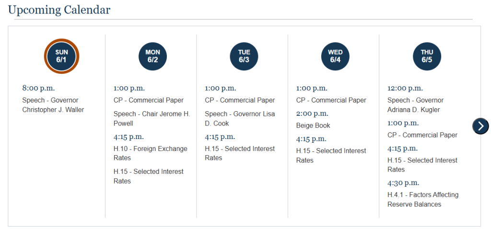Open H.10 - Foreign Exchange Rates release
Image resolution: width=491 pixels, height=229 pixels.
point(150,153)
